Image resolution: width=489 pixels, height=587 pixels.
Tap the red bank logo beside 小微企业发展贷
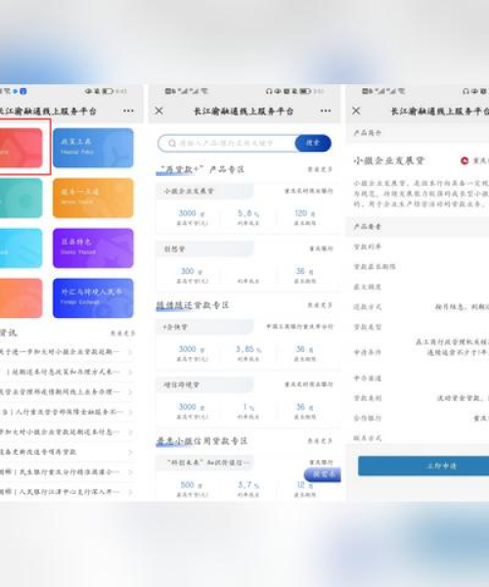tap(465, 160)
